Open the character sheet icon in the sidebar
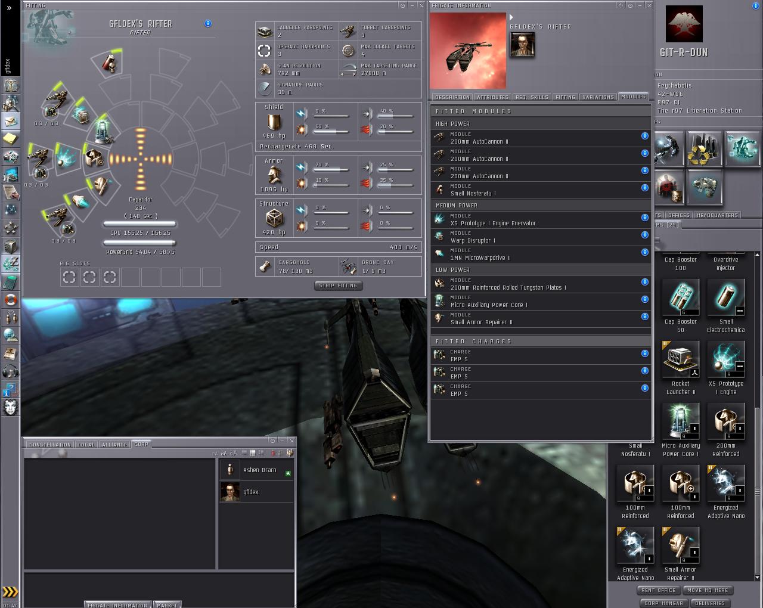This screenshot has height=608, width=763. point(11,85)
